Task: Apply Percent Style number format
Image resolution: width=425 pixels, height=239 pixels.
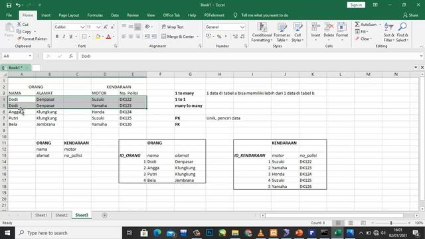Action: point(219,37)
